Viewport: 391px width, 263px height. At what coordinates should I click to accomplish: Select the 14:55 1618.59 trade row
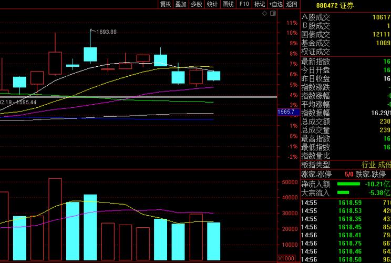(x=345, y=203)
